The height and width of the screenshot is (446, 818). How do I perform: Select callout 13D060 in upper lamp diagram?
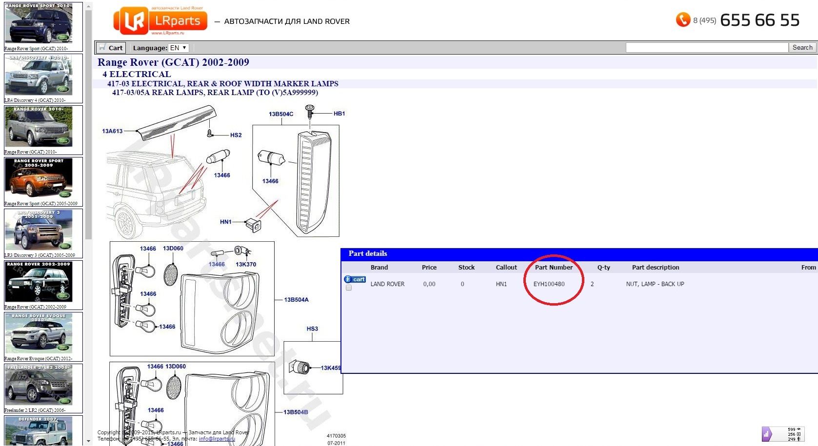pos(173,249)
